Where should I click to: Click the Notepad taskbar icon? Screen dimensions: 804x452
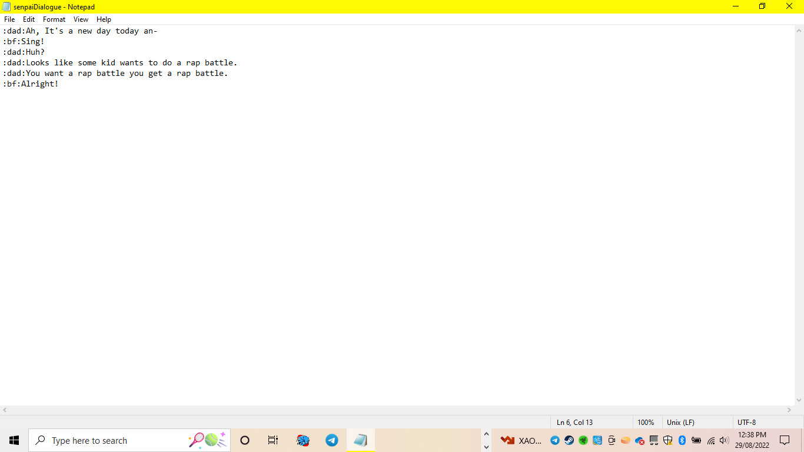click(360, 440)
